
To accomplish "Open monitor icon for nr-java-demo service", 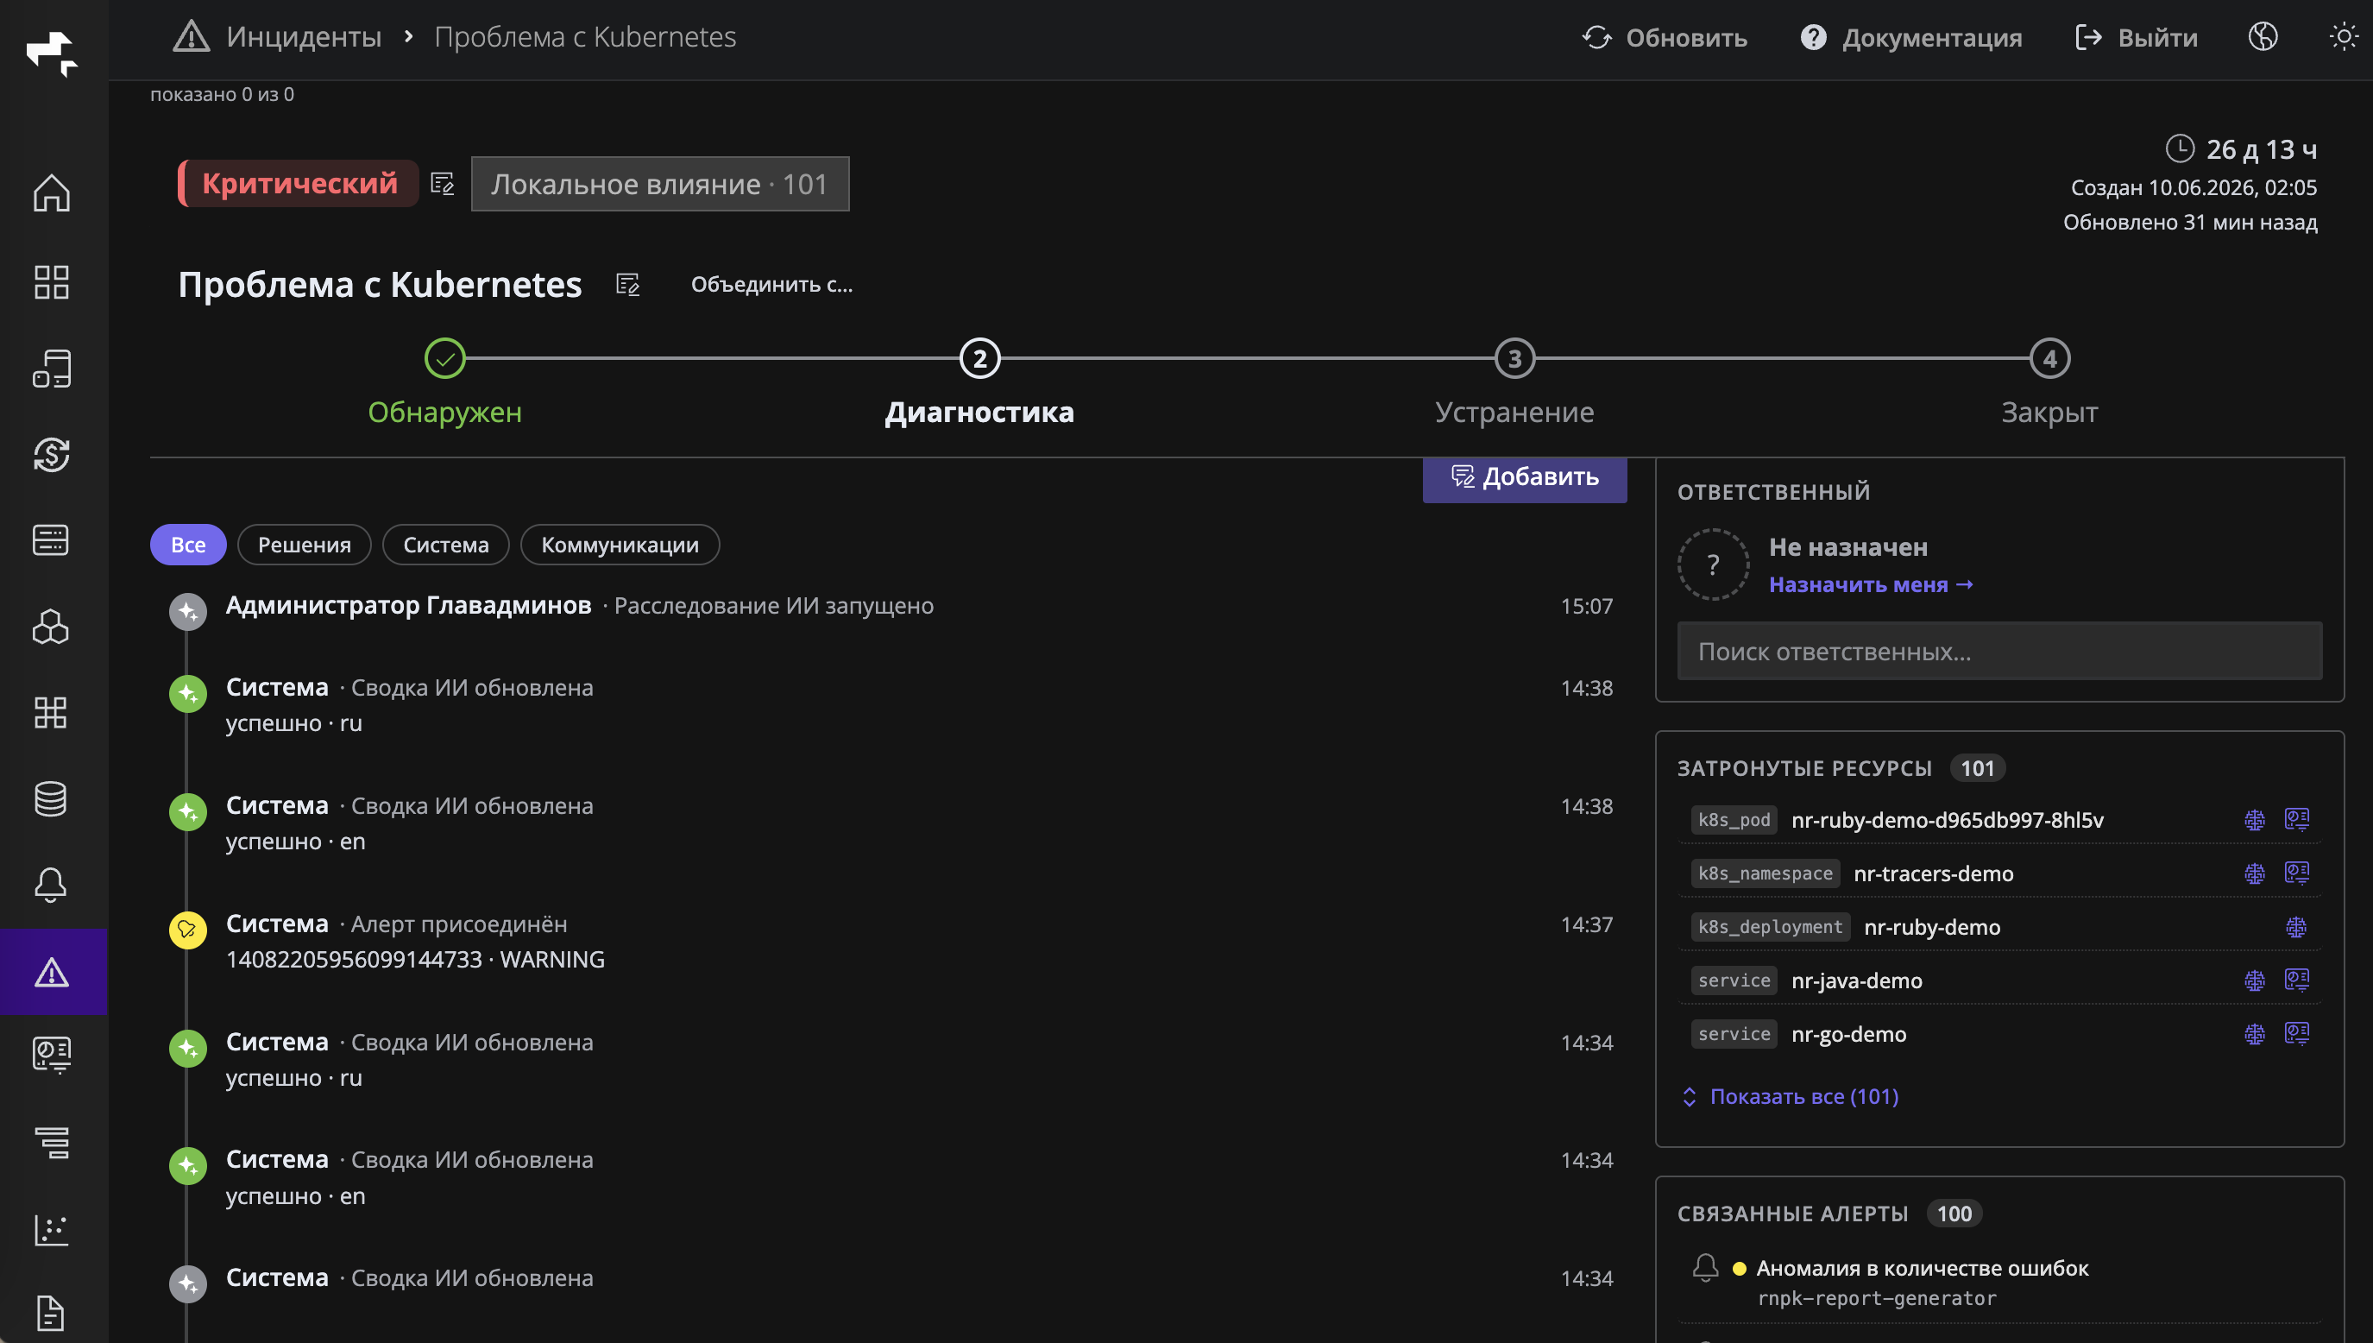I will [x=2296, y=980].
